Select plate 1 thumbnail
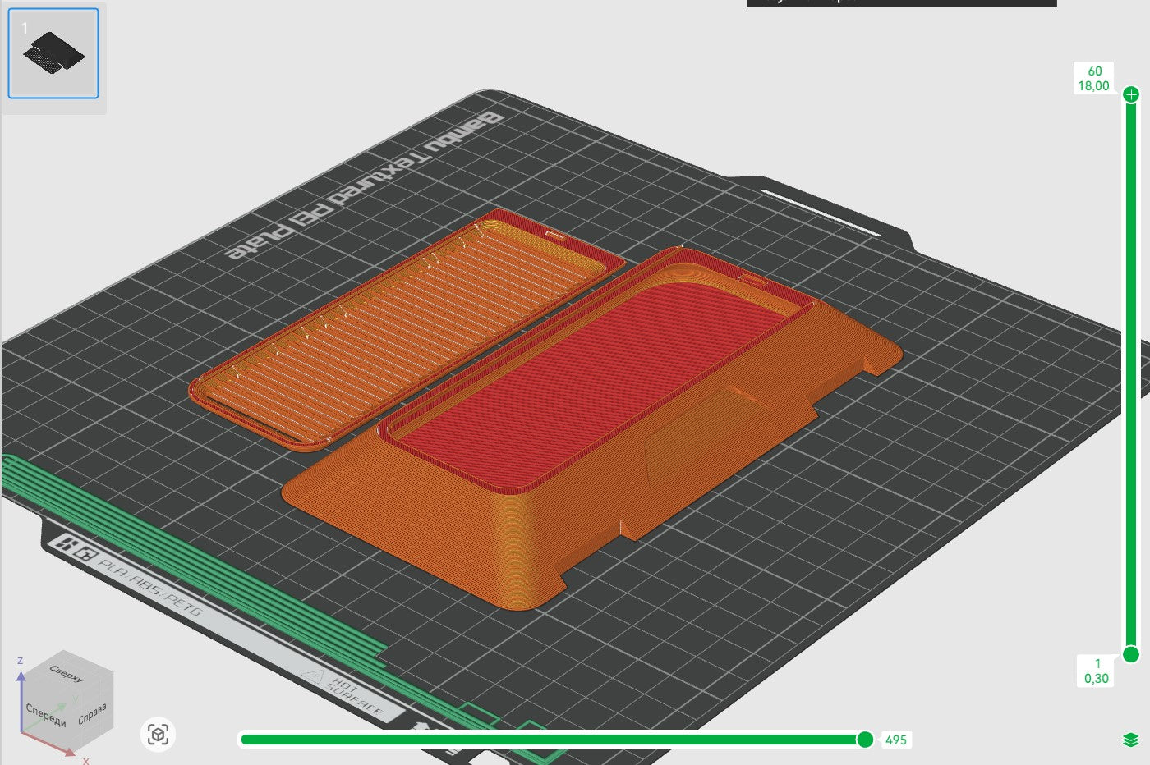This screenshot has height=765, width=1150. pyautogui.click(x=53, y=53)
